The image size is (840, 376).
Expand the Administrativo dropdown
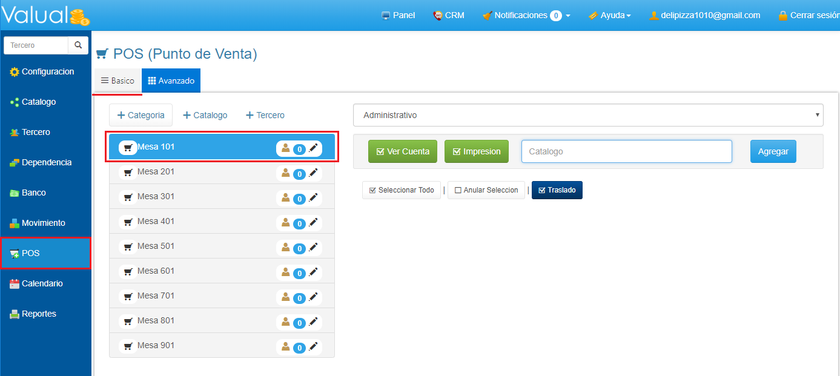coord(587,115)
